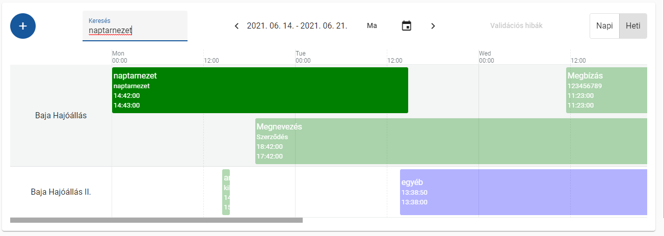Go to previous week with left chevron

[x=236, y=26]
